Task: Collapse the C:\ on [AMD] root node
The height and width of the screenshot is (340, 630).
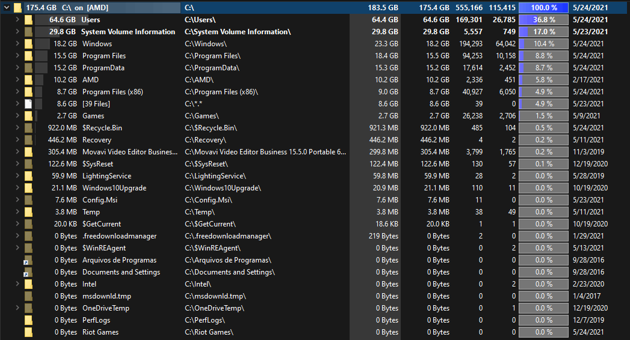Action: 7,8
